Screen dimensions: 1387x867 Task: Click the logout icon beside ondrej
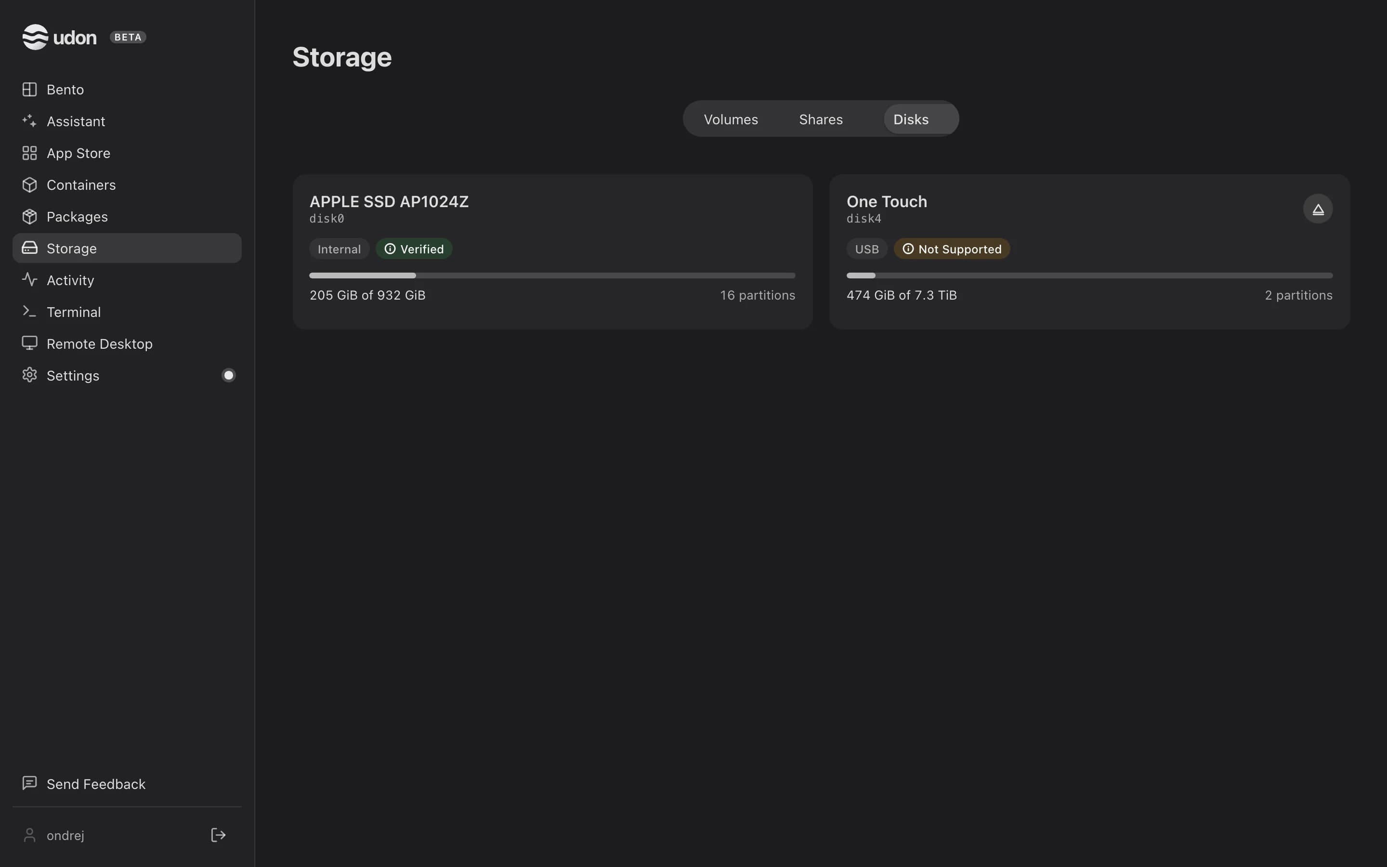tap(218, 835)
